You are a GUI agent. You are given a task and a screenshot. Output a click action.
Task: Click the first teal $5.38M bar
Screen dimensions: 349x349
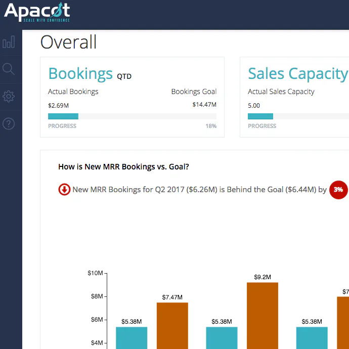click(132, 338)
